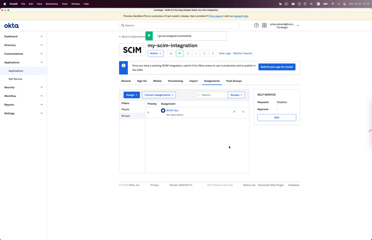Viewport: 372px width, 240px height.
Task: Click the refresh sync icon under app name
Action: point(196,54)
